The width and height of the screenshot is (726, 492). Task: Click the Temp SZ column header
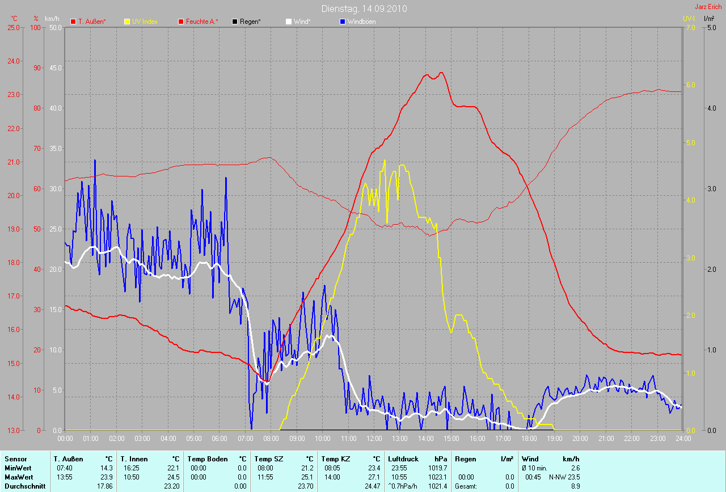click(x=267, y=459)
